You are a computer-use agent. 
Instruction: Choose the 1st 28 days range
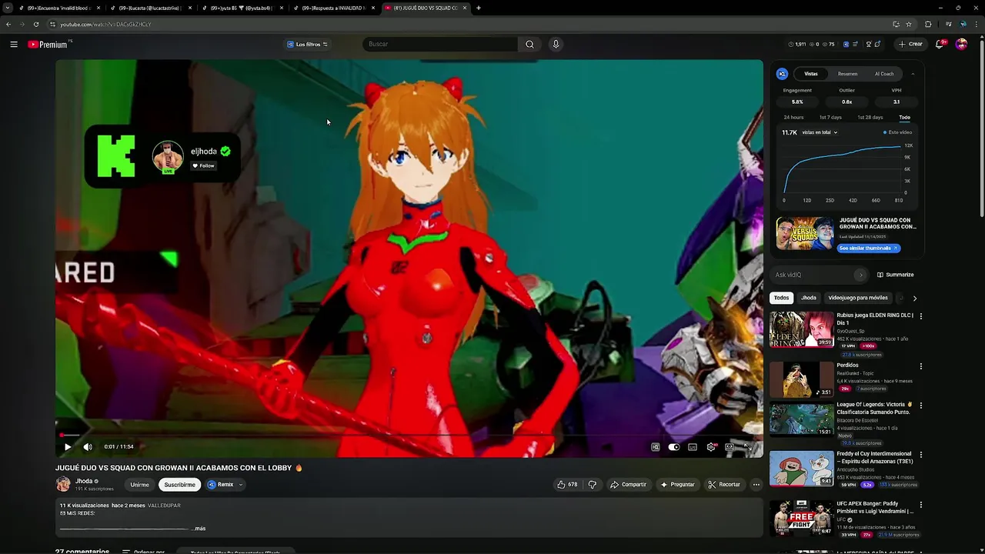pos(870,118)
